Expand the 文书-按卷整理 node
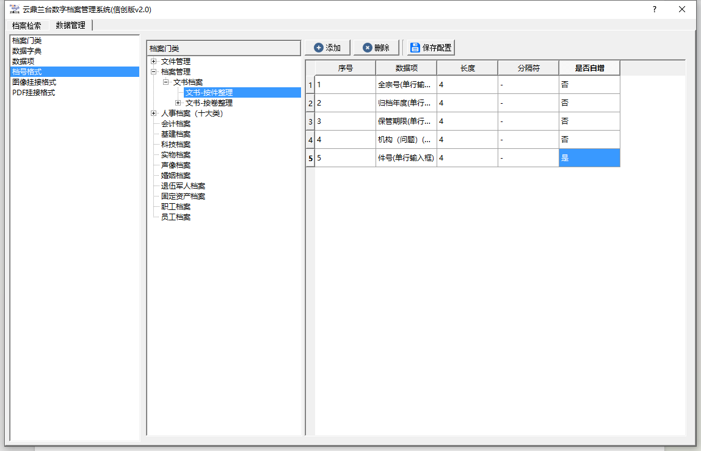Image resolution: width=701 pixels, height=451 pixels. 178,103
